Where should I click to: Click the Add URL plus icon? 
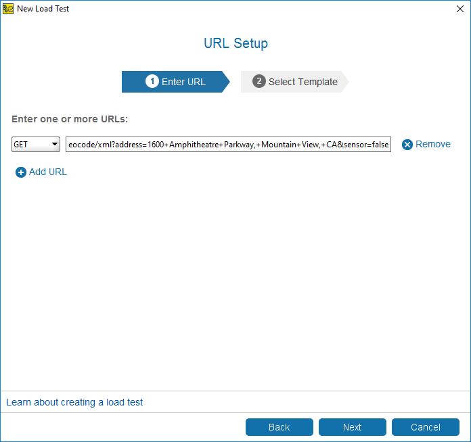pos(21,172)
